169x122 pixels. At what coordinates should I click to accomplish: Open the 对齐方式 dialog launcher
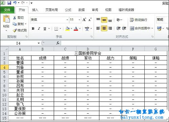coord(152,37)
